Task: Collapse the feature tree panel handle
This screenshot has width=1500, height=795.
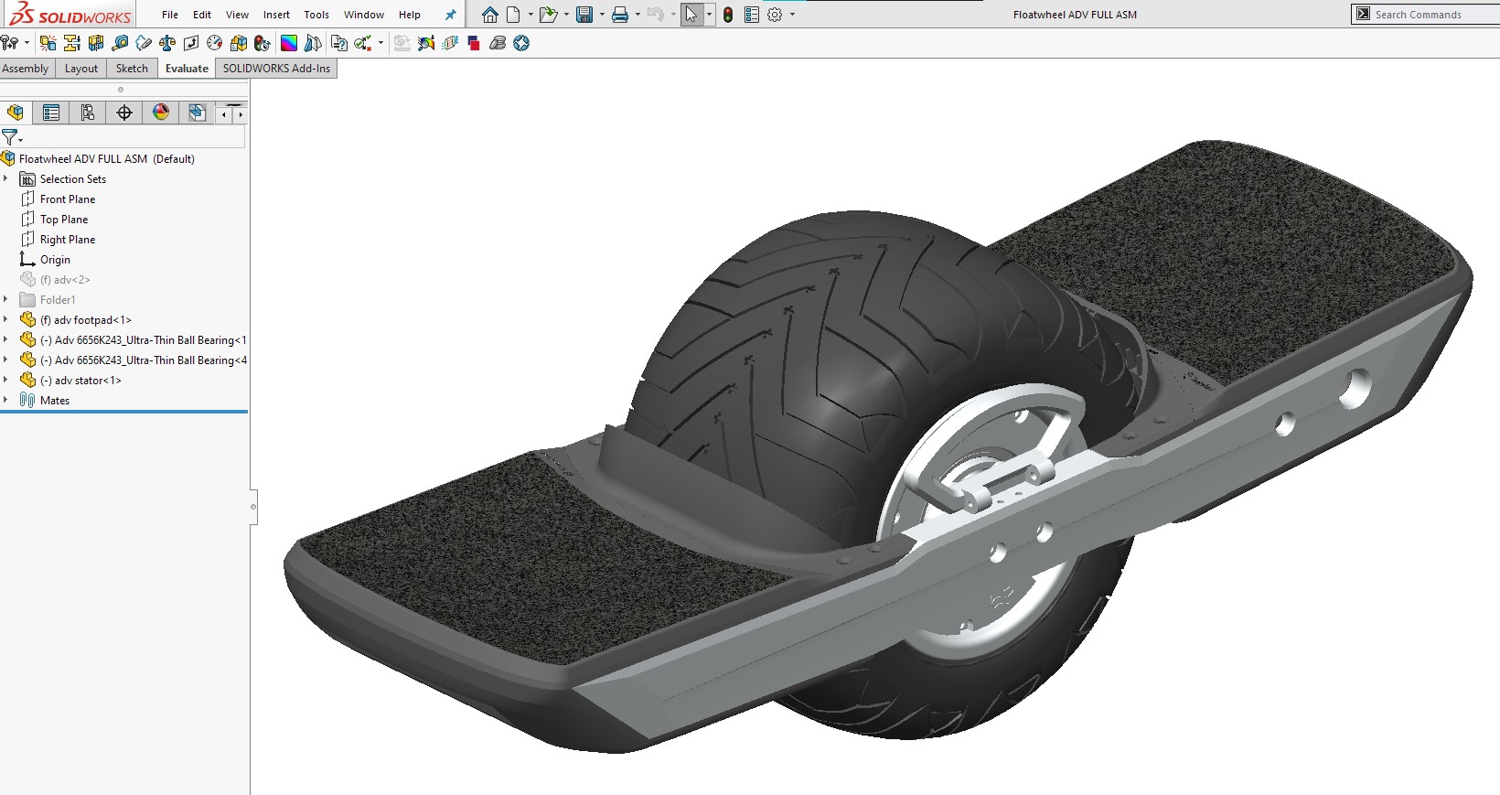Action: (253, 506)
